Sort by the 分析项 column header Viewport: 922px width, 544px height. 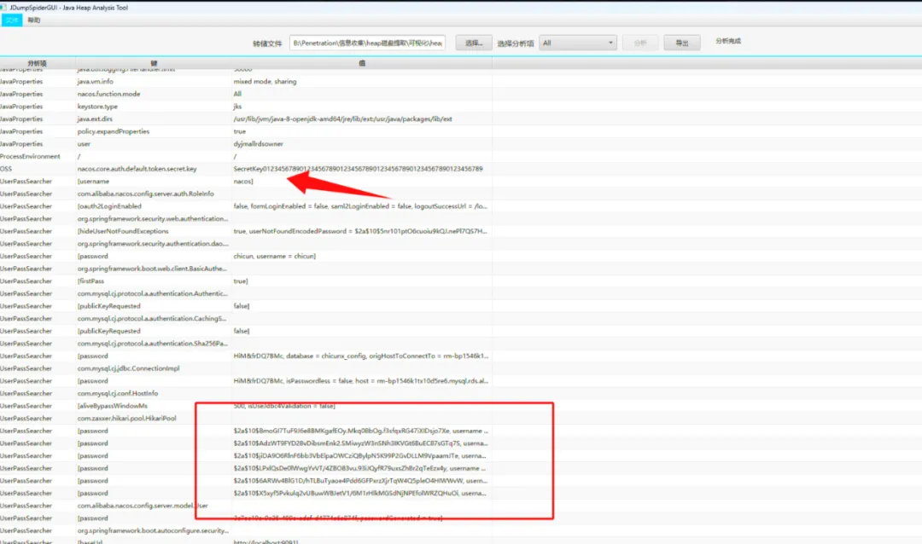click(37, 63)
